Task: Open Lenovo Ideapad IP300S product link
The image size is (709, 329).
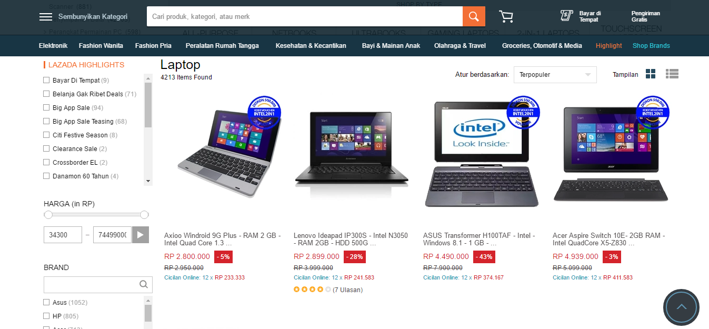Action: [351, 240]
